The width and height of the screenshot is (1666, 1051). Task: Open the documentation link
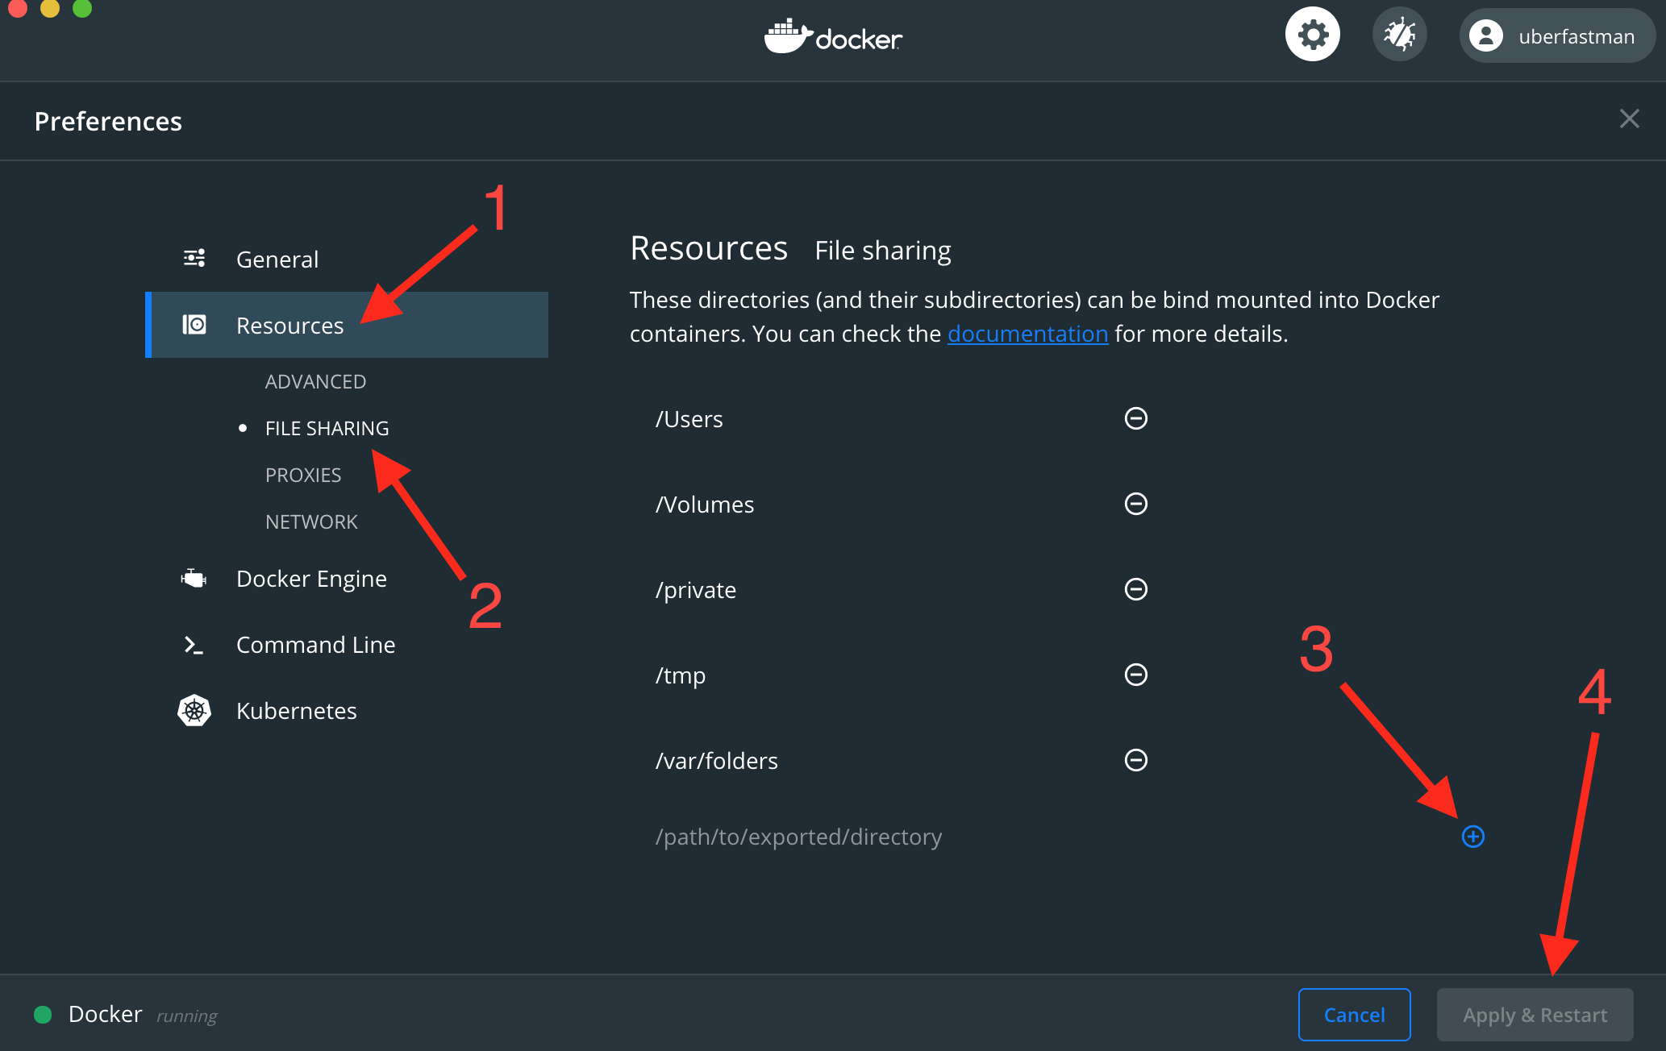point(1027,334)
